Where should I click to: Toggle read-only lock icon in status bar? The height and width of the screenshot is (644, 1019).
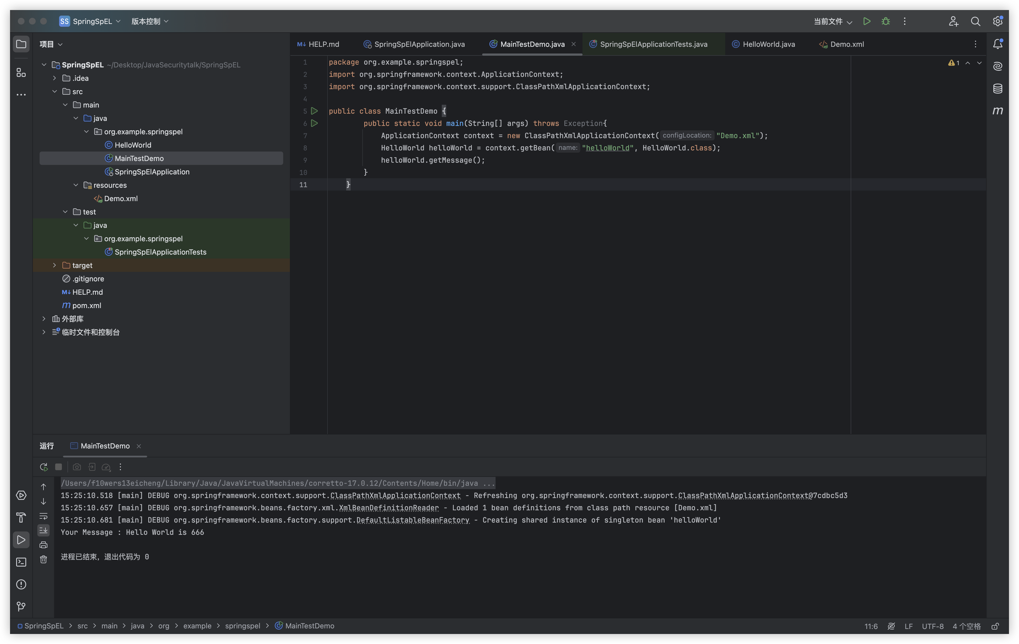coord(995,626)
